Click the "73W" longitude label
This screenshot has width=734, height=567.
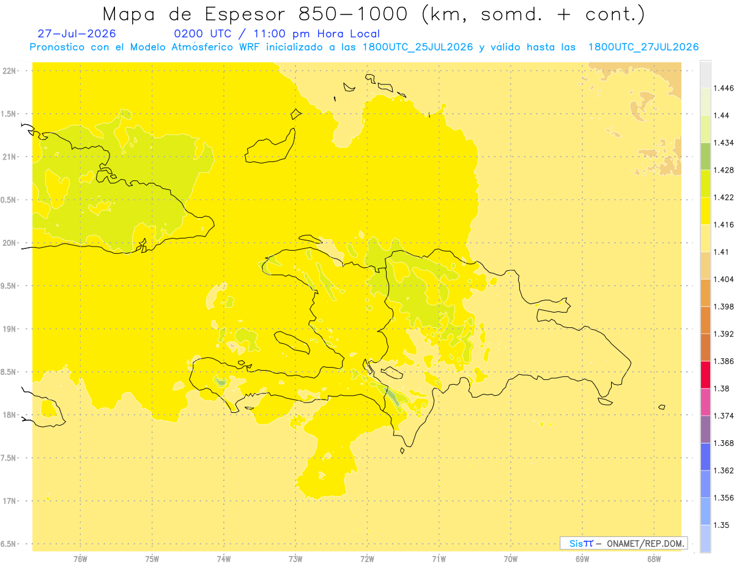point(295,559)
